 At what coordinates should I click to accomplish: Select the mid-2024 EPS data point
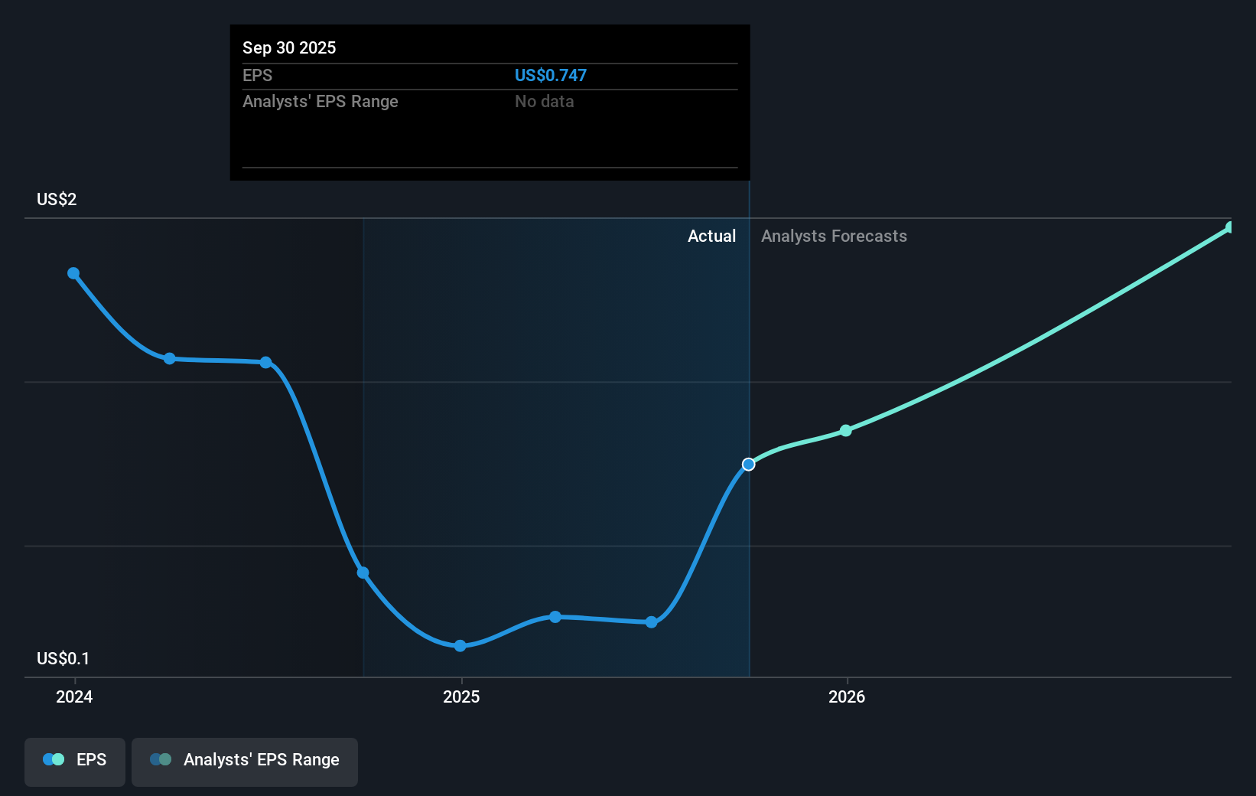[x=168, y=358]
